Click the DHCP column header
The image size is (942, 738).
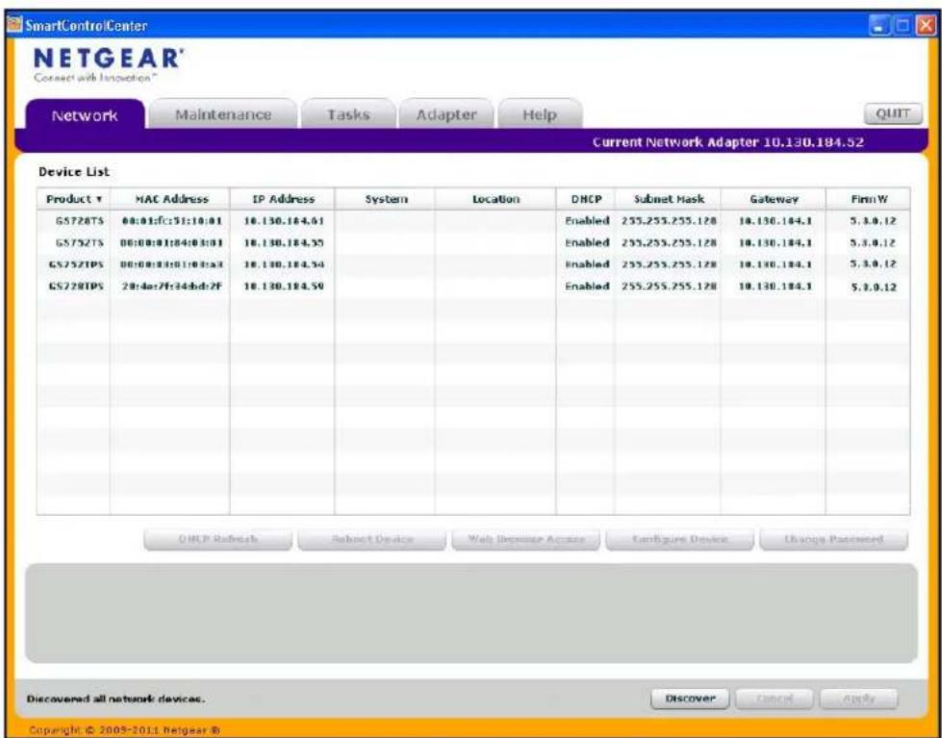(586, 199)
